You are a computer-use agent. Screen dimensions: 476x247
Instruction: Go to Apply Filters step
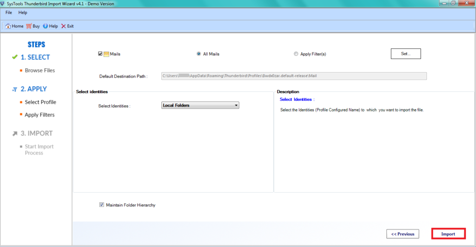pyautogui.click(x=40, y=115)
